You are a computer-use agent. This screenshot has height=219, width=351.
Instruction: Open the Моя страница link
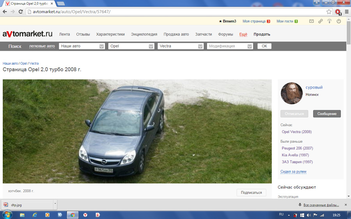coord(254,21)
